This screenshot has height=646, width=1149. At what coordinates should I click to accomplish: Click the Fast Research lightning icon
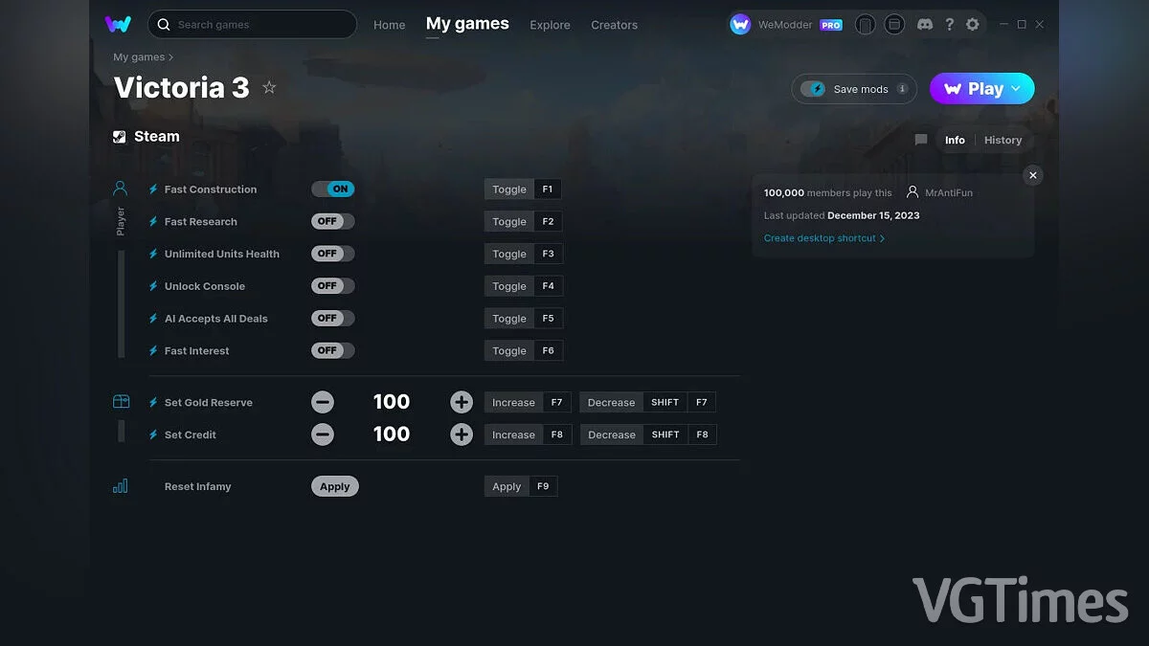pyautogui.click(x=153, y=222)
